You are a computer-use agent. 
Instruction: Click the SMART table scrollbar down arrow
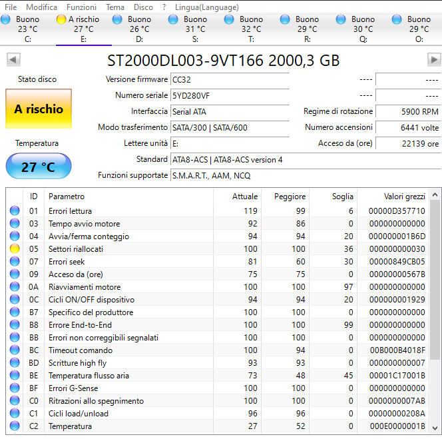(435, 428)
